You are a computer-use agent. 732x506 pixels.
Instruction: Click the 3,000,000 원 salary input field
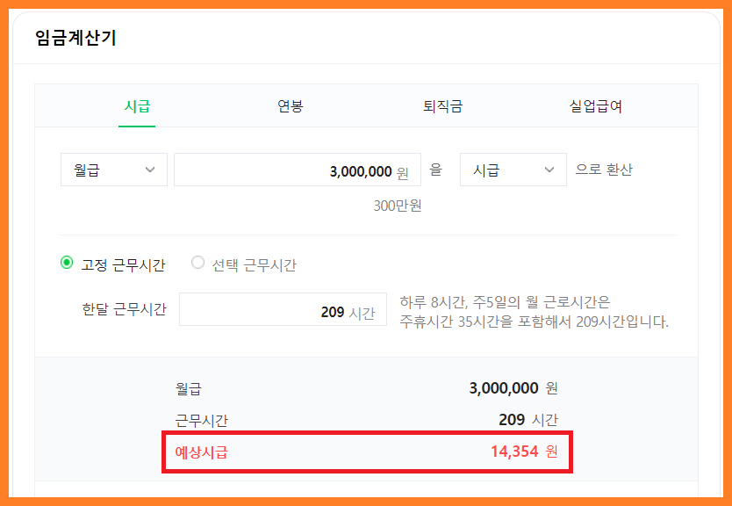(298, 170)
